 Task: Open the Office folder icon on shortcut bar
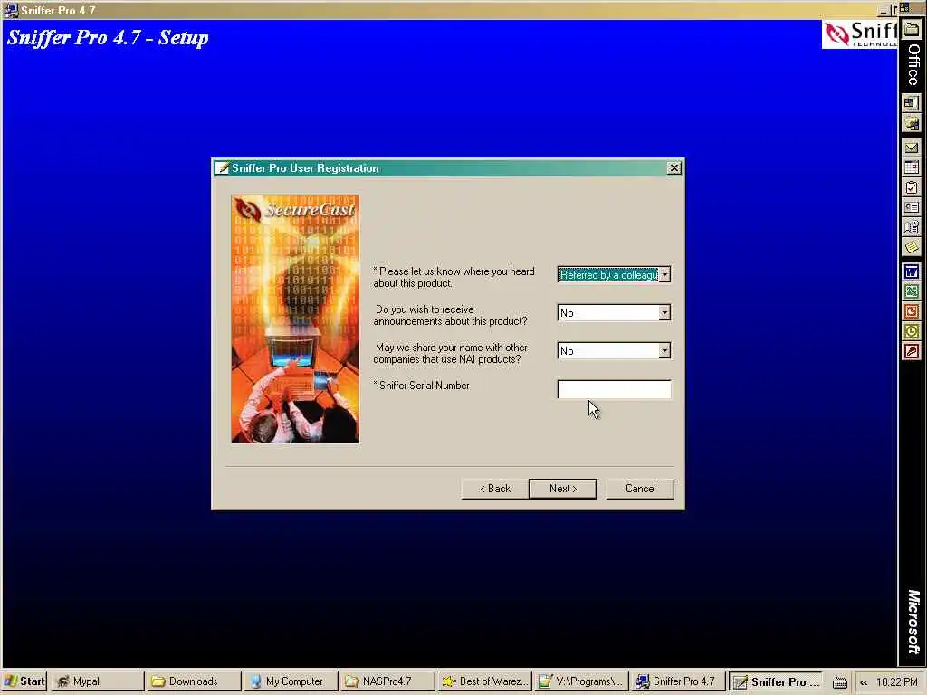912,30
